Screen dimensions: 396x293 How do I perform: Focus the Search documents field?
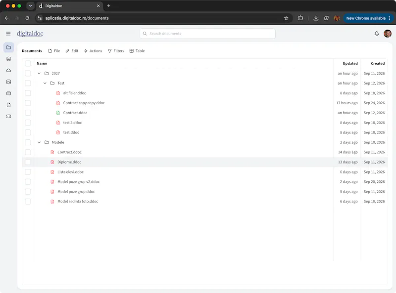(x=207, y=34)
